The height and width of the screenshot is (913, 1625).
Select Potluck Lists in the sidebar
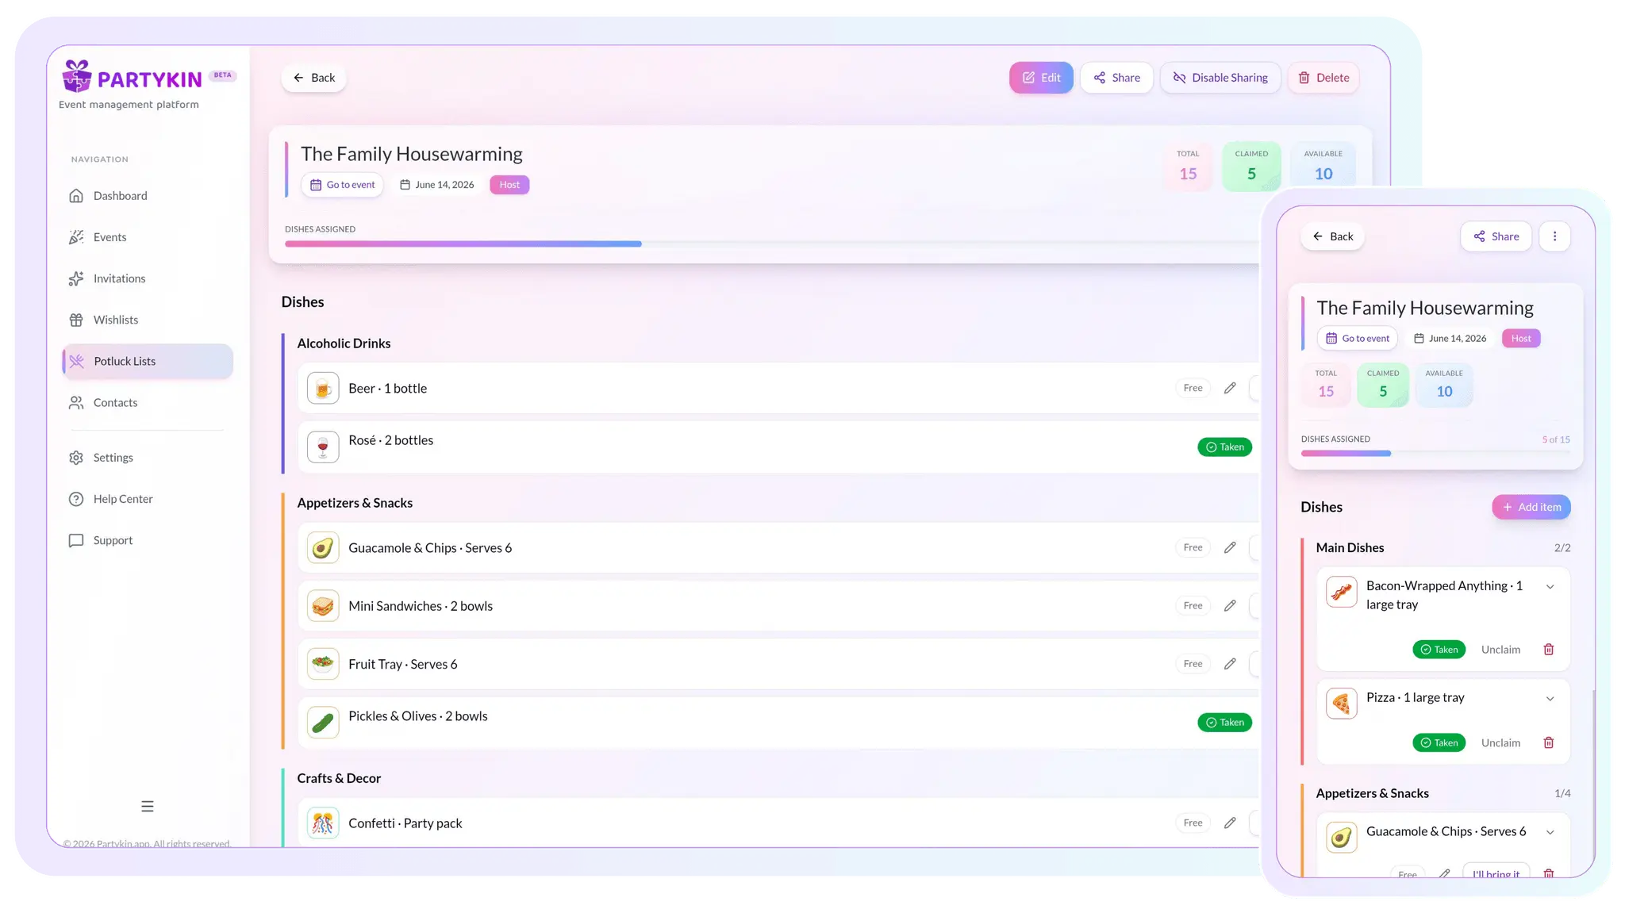pos(147,361)
